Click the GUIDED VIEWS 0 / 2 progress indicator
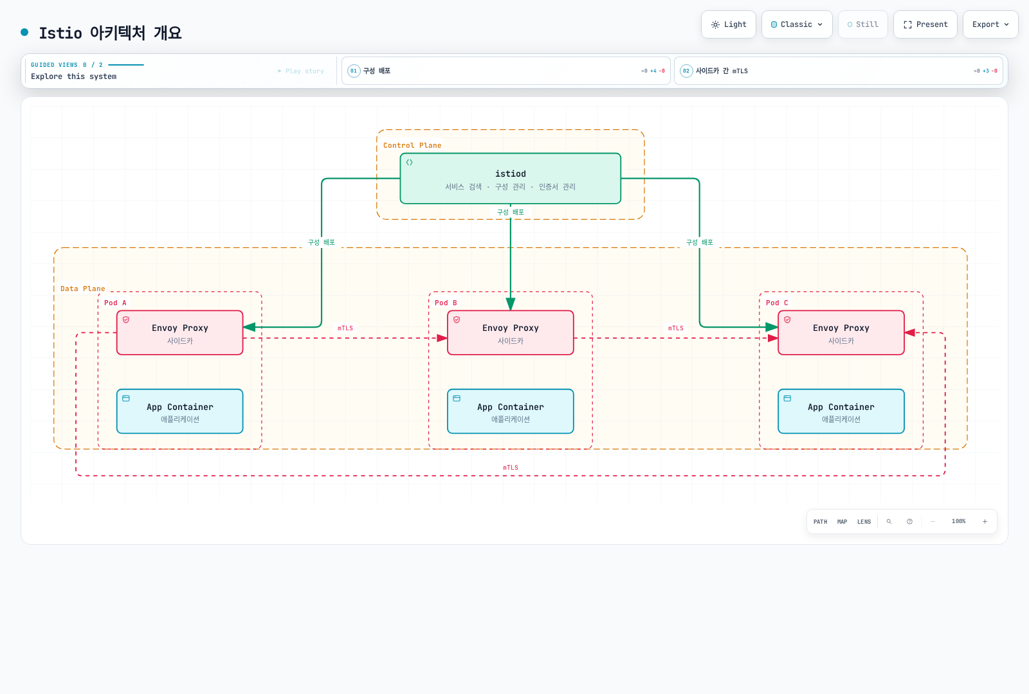1029x694 pixels. coord(87,65)
